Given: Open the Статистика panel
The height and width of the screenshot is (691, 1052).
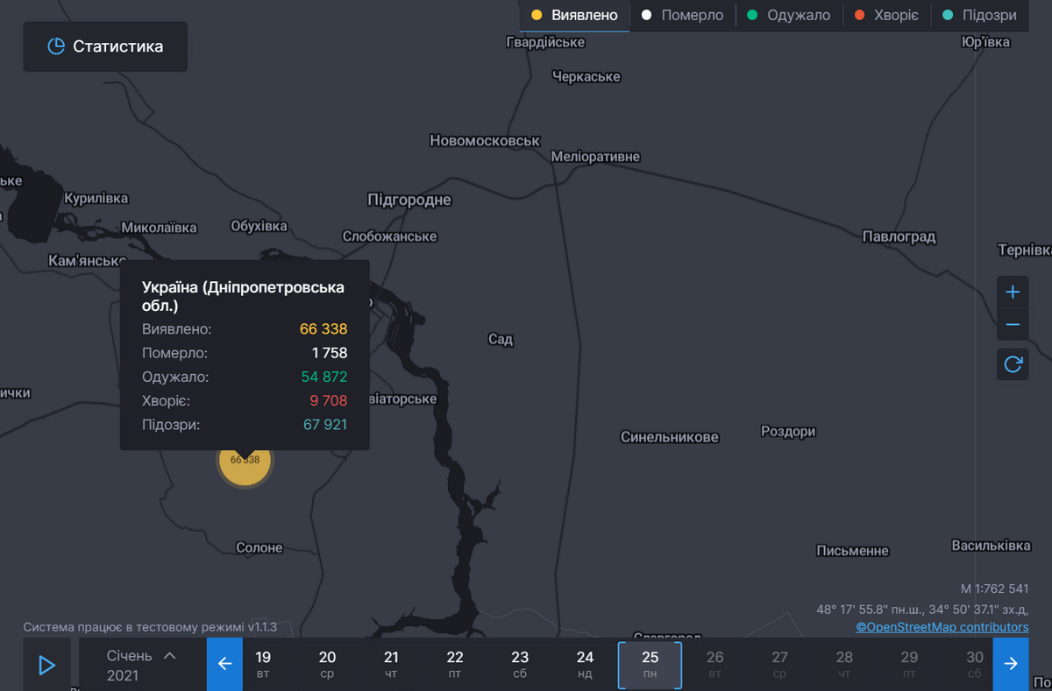Looking at the screenshot, I should [105, 46].
